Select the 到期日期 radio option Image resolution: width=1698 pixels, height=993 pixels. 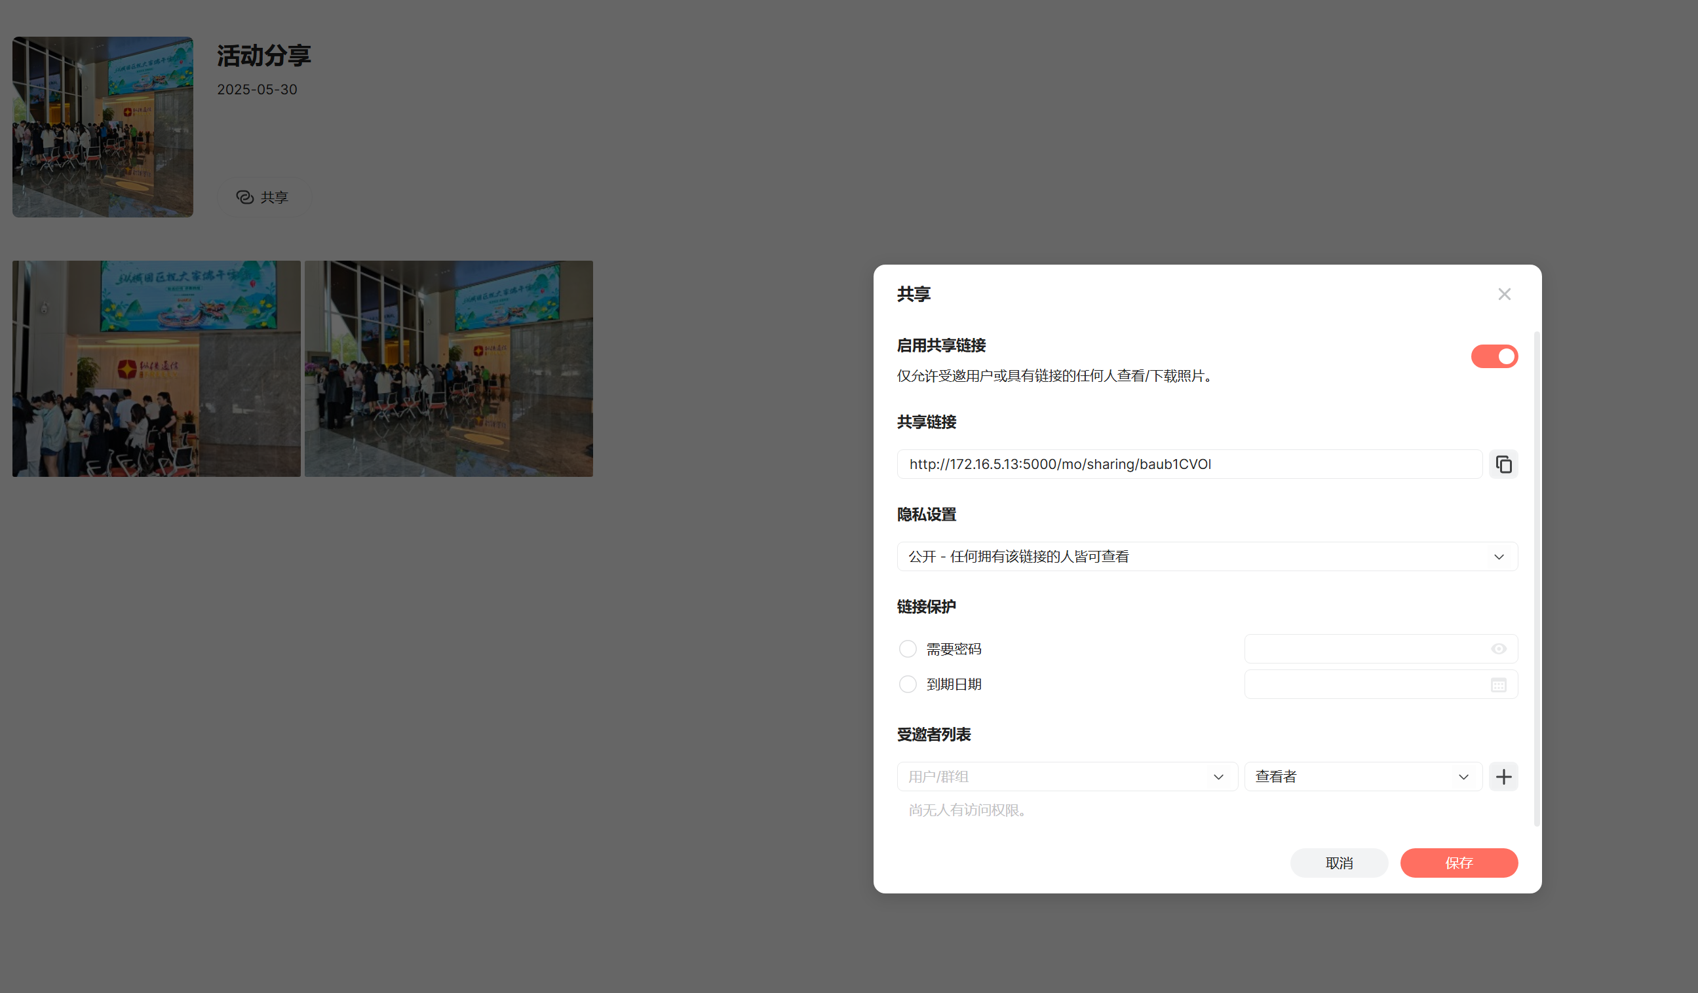click(x=908, y=684)
